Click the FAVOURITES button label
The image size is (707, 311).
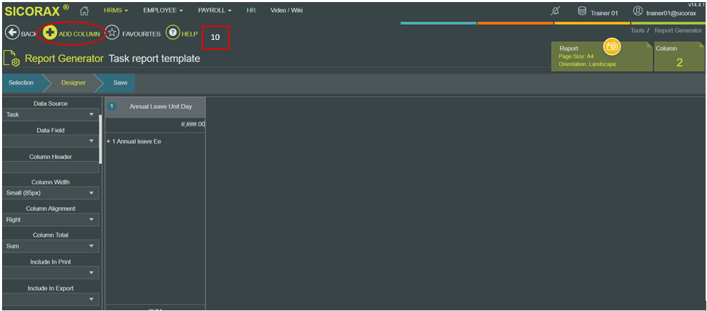(141, 34)
